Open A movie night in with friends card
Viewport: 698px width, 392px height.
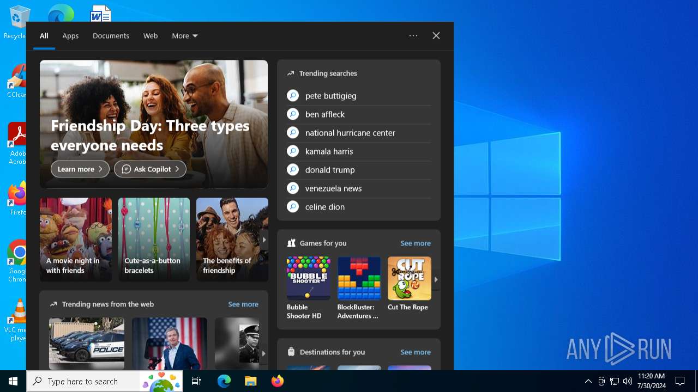[x=76, y=240]
